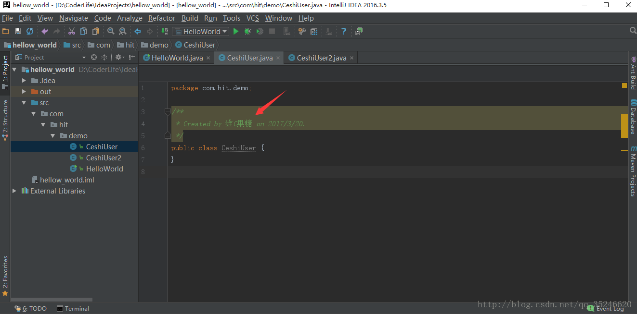Open Project Structure icon
Screen dimensions: 637x314
[314, 31]
